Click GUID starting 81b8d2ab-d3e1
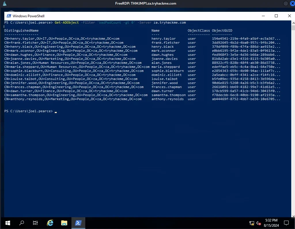Image resolution: width=295 pixels, height=229 pixels. click(x=246, y=59)
